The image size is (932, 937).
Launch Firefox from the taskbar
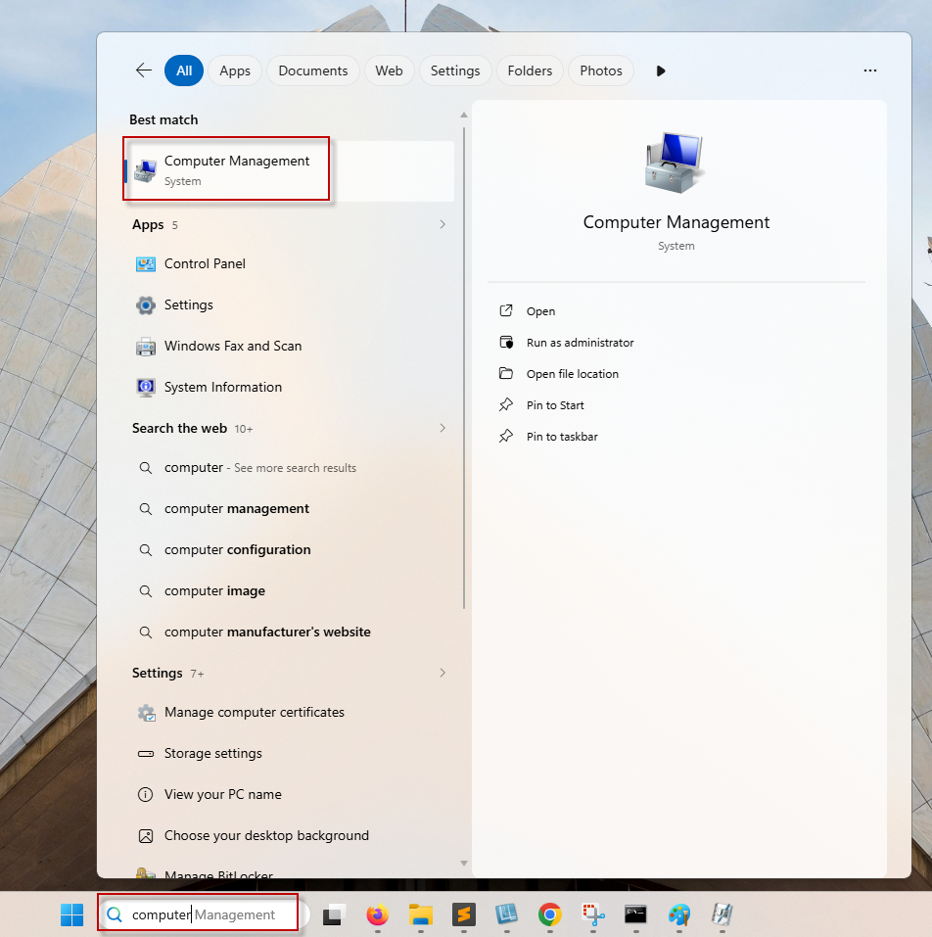[377, 914]
